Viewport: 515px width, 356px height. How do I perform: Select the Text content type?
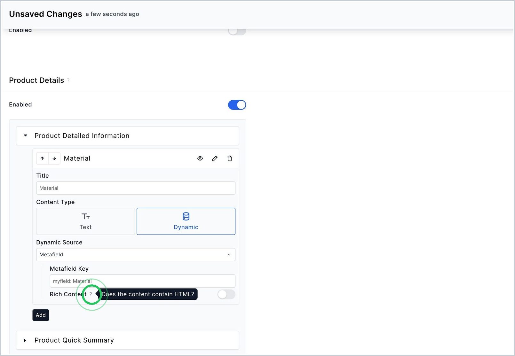pos(85,221)
